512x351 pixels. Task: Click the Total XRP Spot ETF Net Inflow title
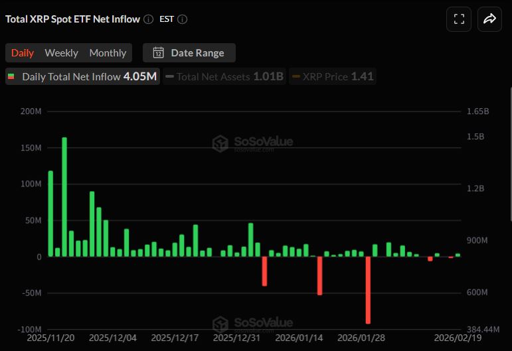[72, 19]
